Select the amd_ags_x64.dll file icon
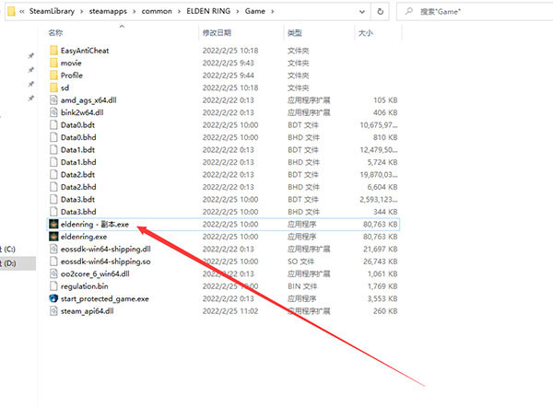This screenshot has width=553, height=407. (53, 99)
